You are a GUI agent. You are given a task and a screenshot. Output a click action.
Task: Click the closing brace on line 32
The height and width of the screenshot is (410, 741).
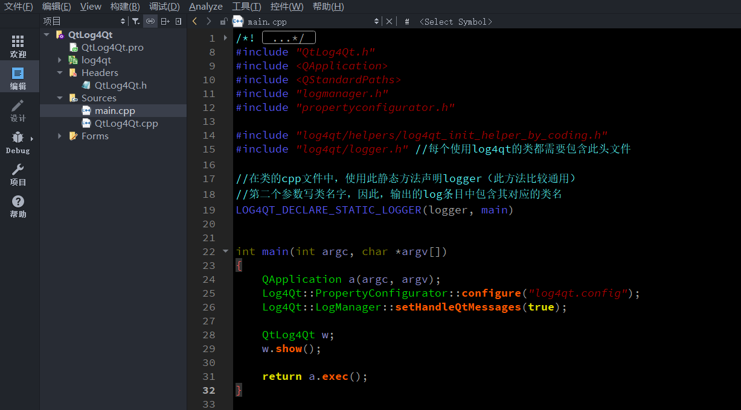[239, 390]
